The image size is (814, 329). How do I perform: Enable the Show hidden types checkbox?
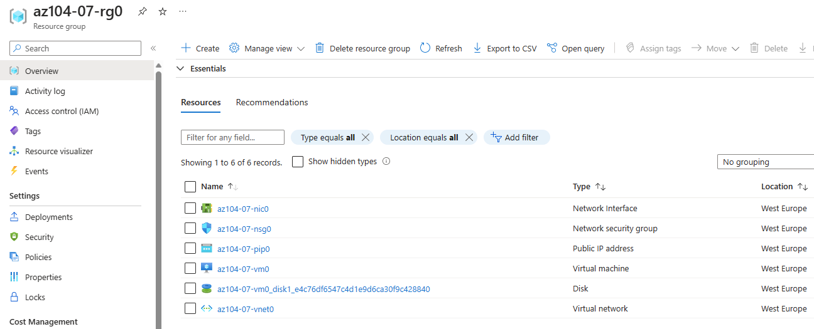[298, 162]
